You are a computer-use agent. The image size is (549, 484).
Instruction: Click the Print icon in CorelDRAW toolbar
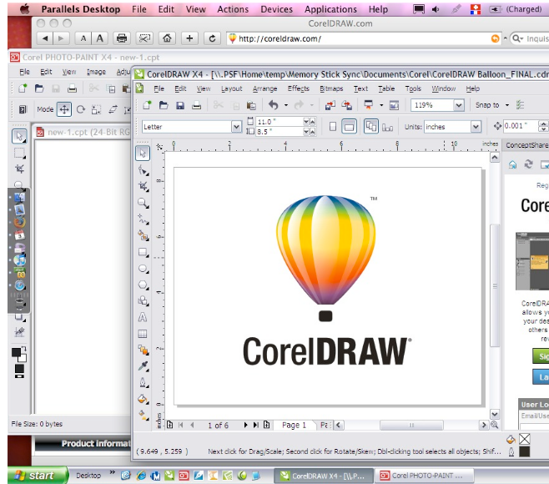click(x=196, y=105)
